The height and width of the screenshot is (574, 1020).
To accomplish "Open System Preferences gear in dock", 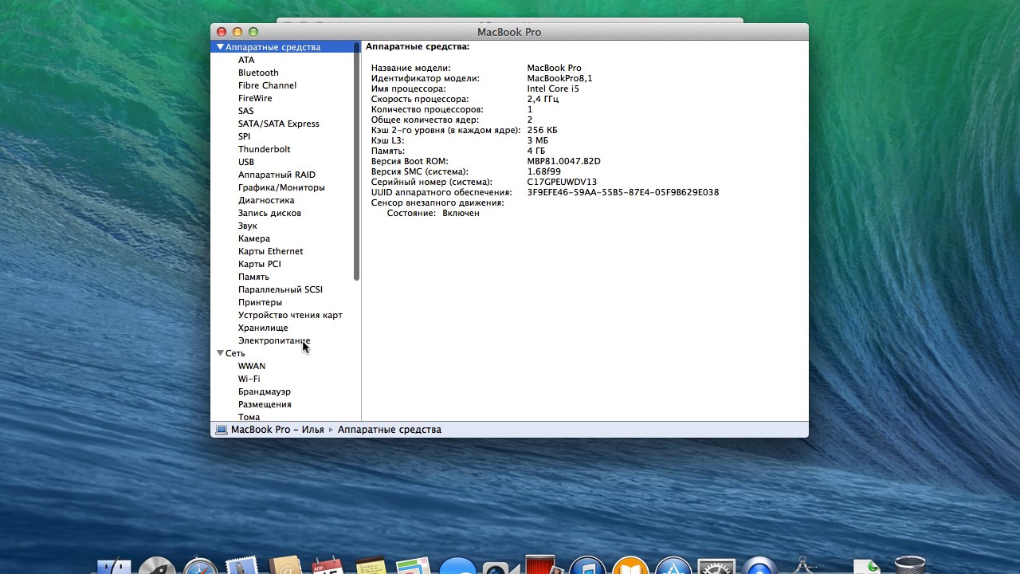I will click(x=716, y=566).
